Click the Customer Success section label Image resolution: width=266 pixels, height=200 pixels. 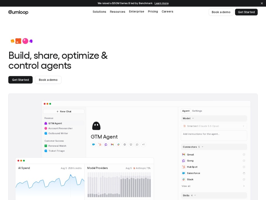pyautogui.click(x=54, y=141)
